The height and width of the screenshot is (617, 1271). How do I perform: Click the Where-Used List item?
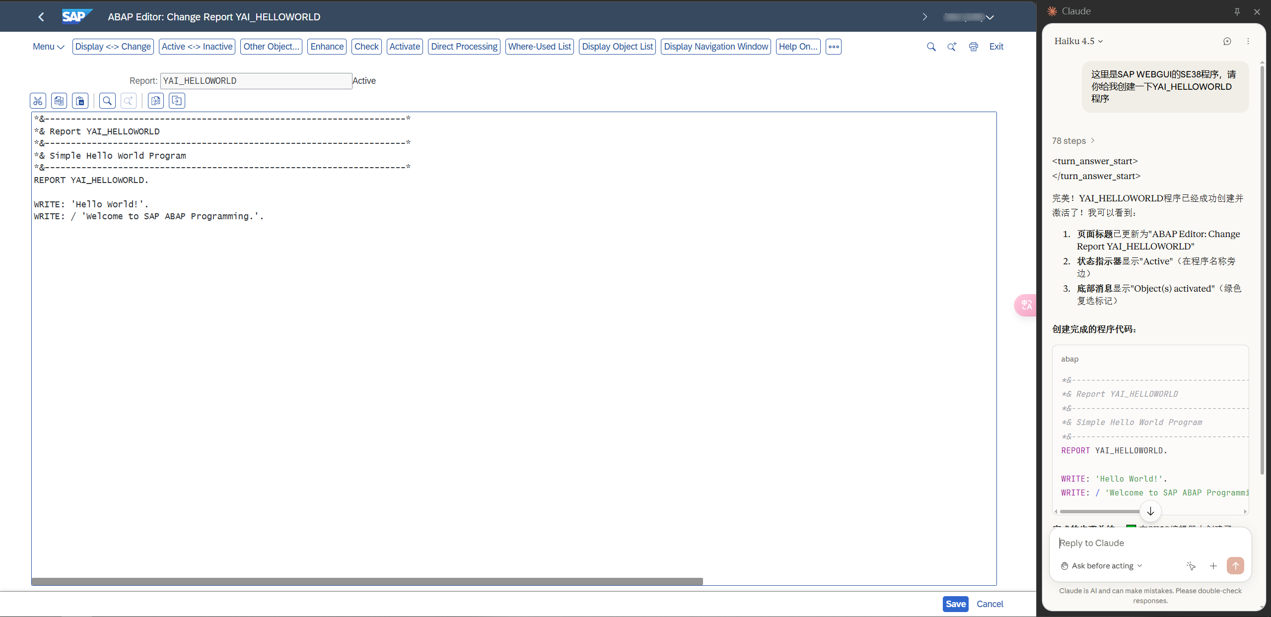tap(539, 47)
